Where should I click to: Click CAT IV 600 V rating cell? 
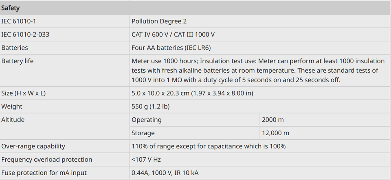[x=173, y=35]
